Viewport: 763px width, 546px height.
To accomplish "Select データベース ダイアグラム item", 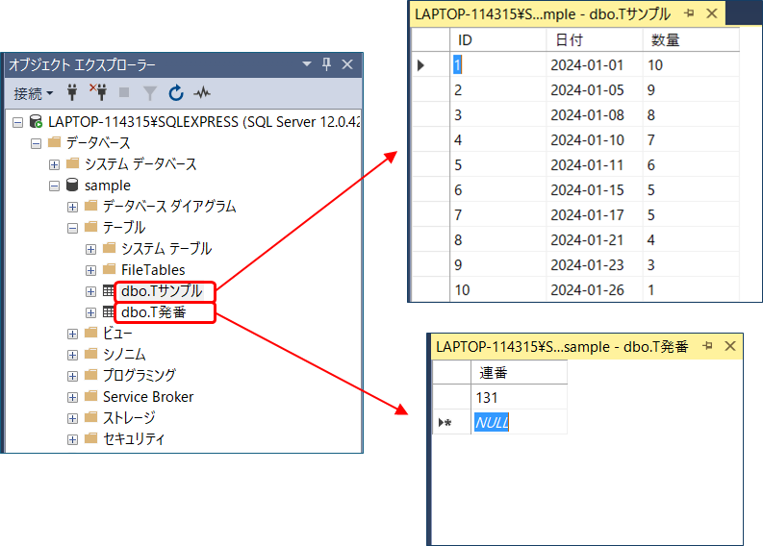I will [x=169, y=206].
